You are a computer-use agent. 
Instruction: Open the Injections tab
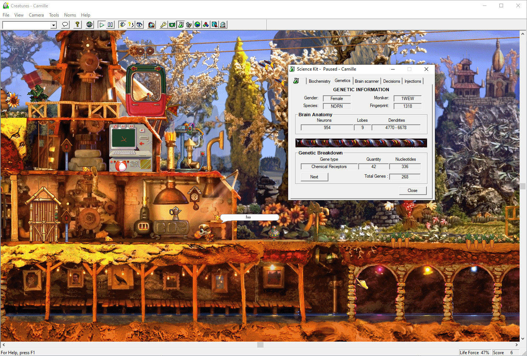pyautogui.click(x=412, y=81)
